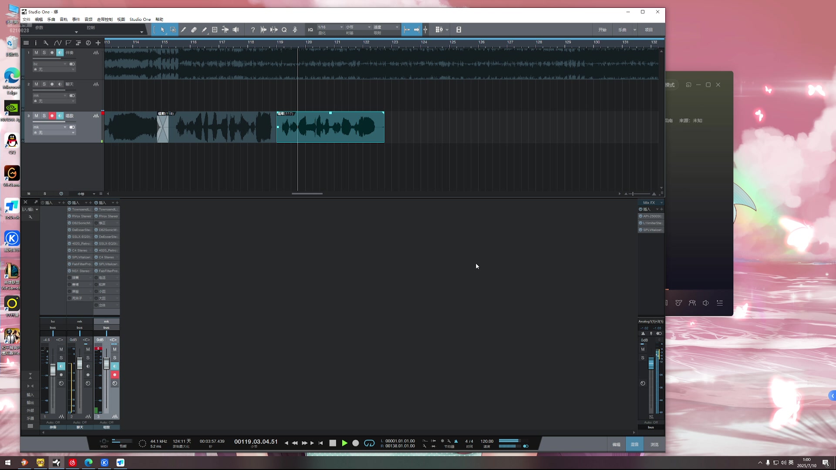Solo track 2 聊天
The image size is (836, 470).
point(44,84)
